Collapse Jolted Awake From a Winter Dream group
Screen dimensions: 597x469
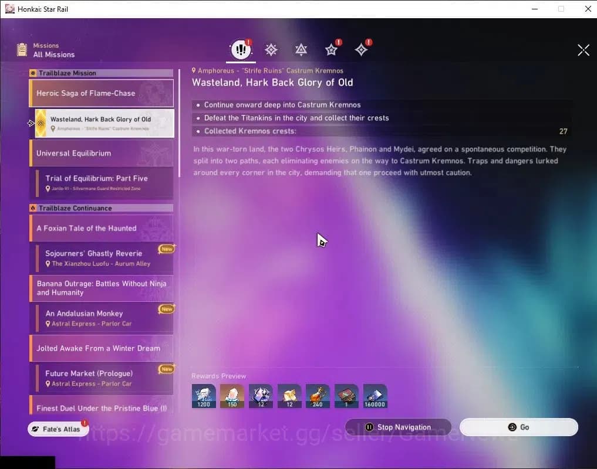[102, 348]
